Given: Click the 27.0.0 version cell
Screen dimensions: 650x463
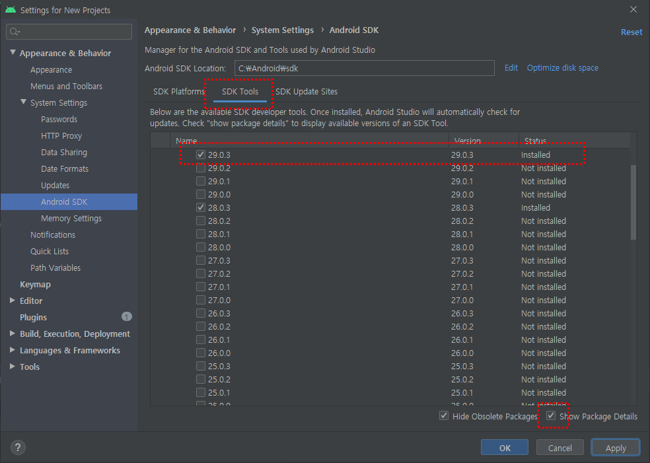Looking at the screenshot, I should tap(462, 300).
